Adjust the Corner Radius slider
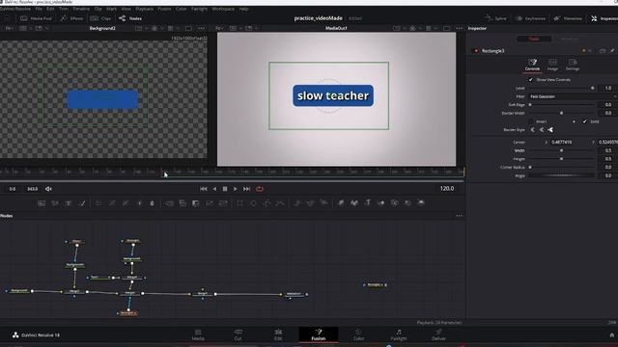Viewport: 618px width, 347px height. (562, 167)
